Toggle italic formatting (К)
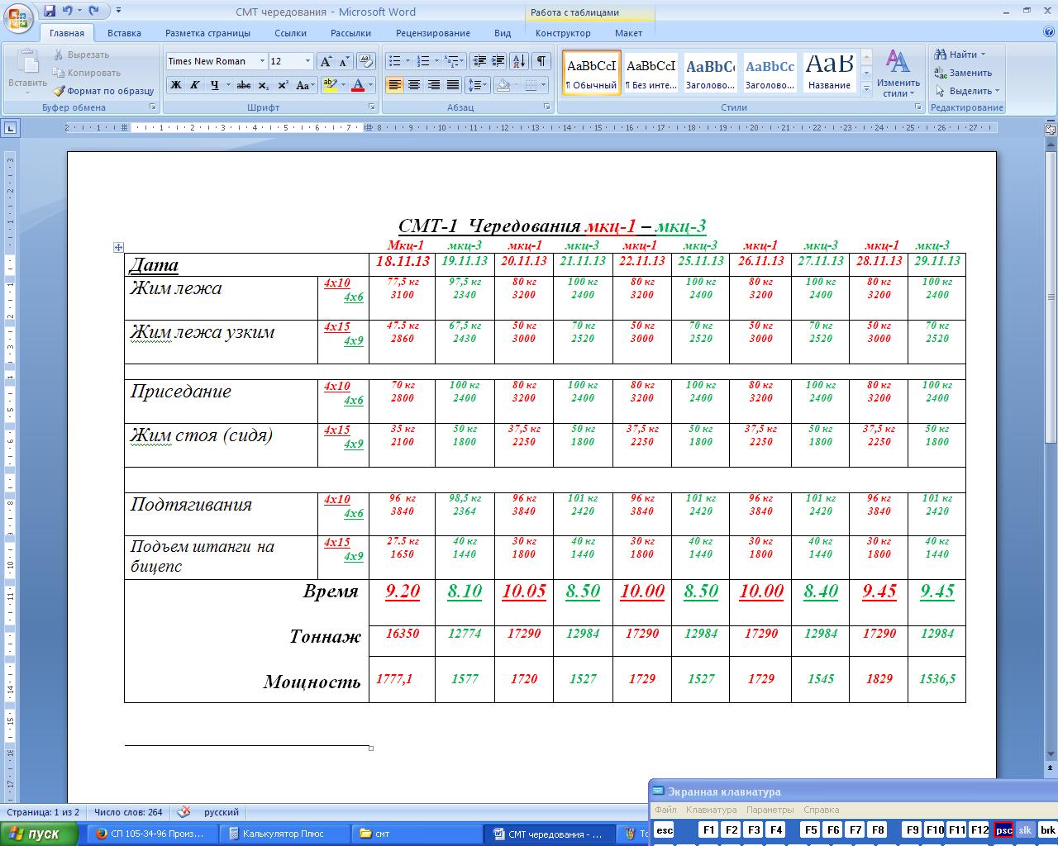This screenshot has width=1058, height=846. [195, 85]
